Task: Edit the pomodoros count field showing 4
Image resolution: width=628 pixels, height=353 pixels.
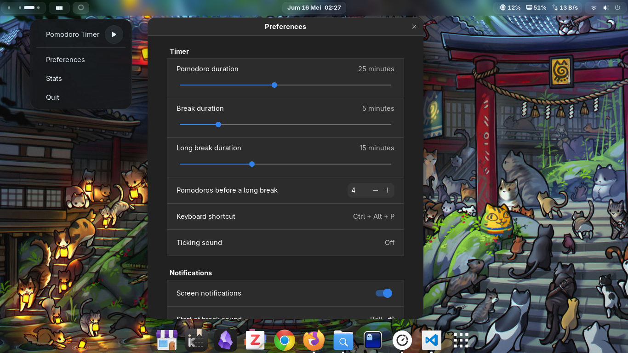Action: tap(359, 190)
